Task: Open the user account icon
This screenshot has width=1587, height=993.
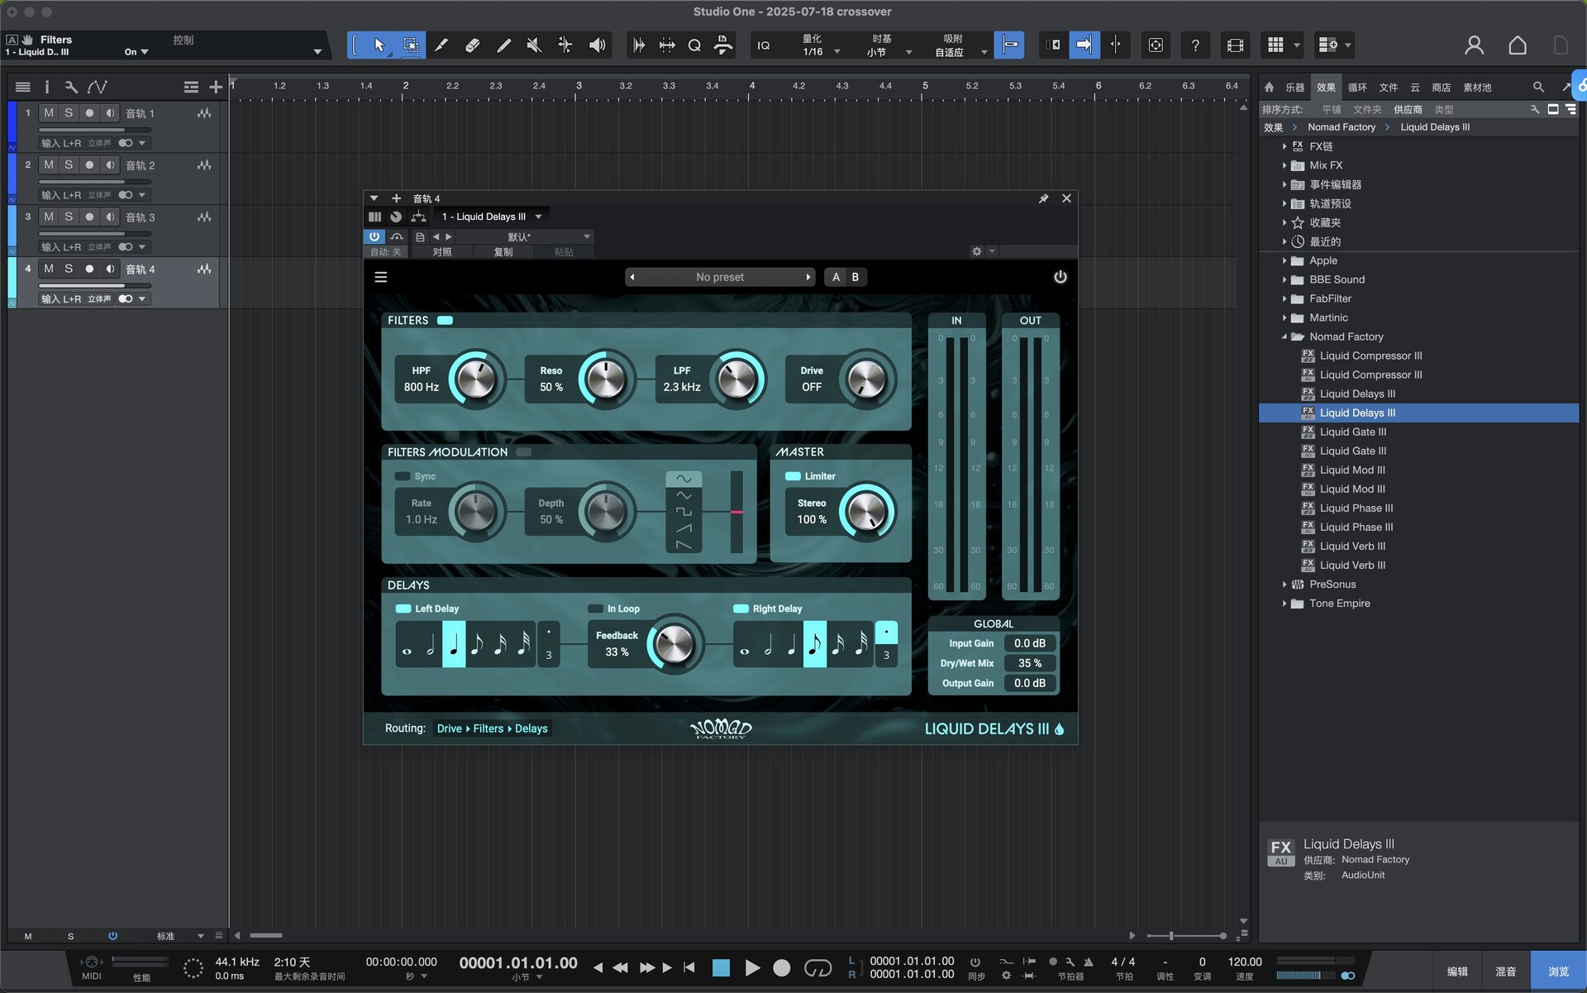Action: pyautogui.click(x=1474, y=45)
